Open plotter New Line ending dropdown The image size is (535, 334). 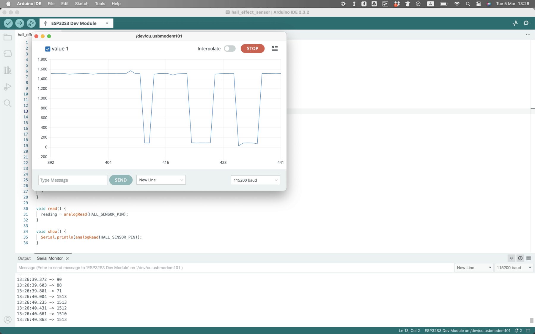[161, 180]
